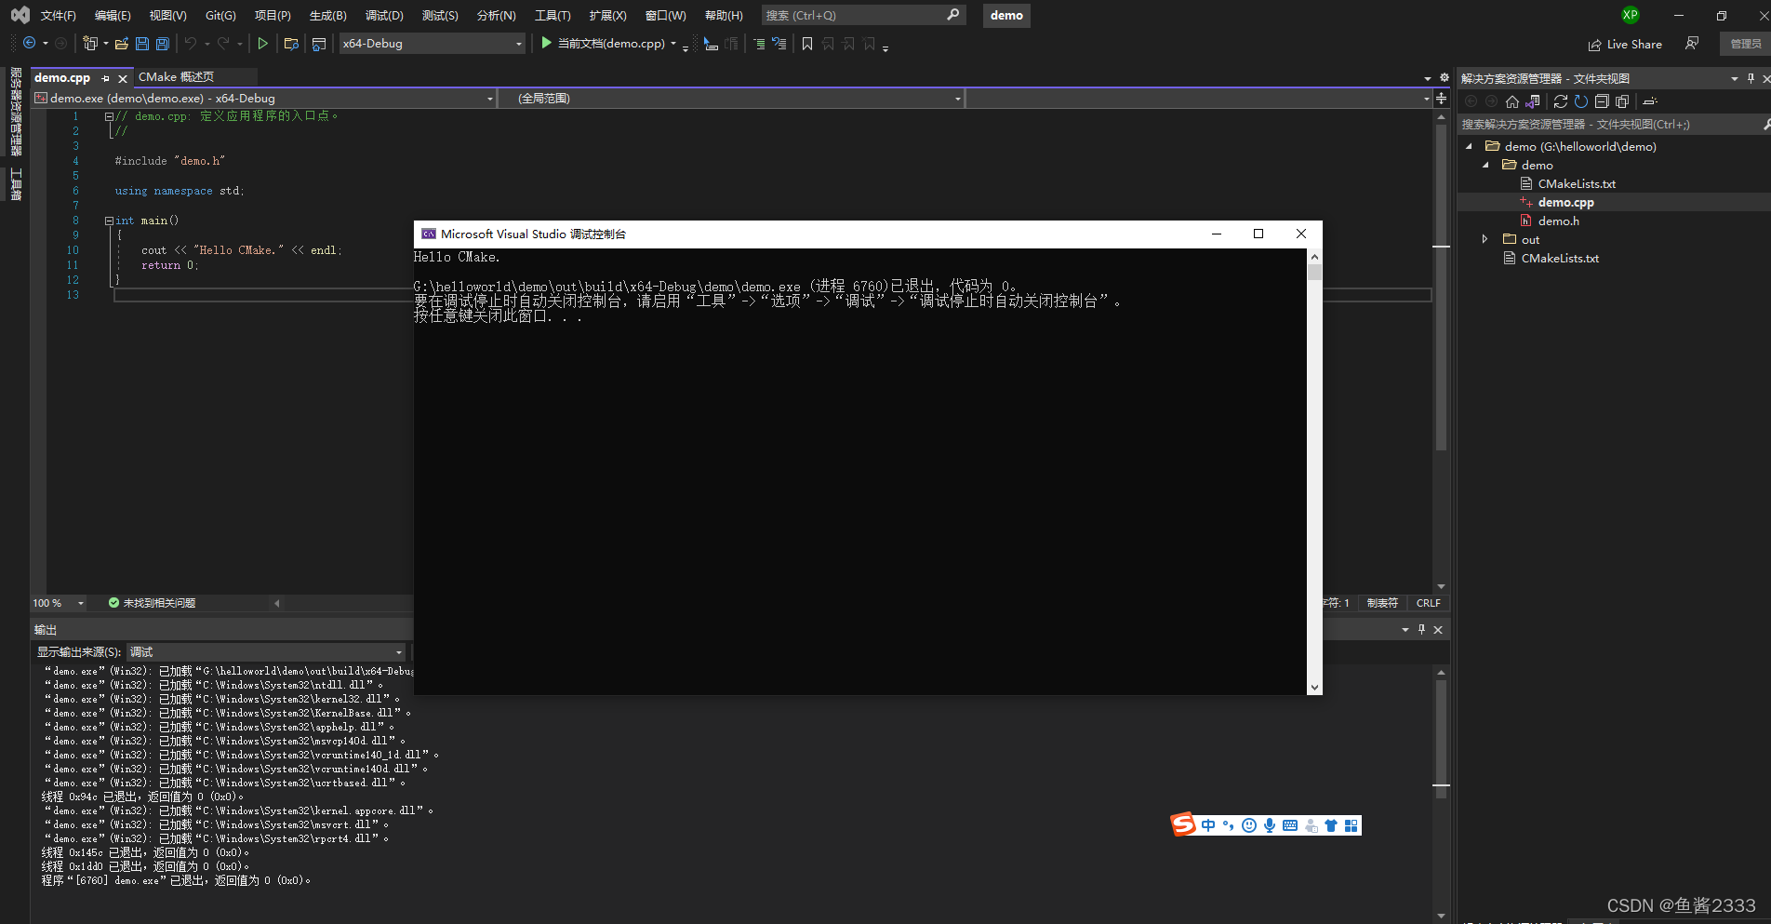This screenshot has width=1771, height=924.
Task: Open the 调试(D) menu
Action: click(x=384, y=16)
